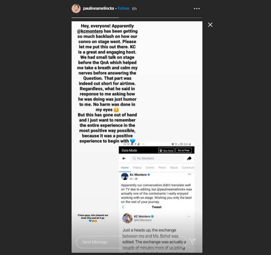Open the @kcmontero mention
The image size is (271, 255).
90,31
